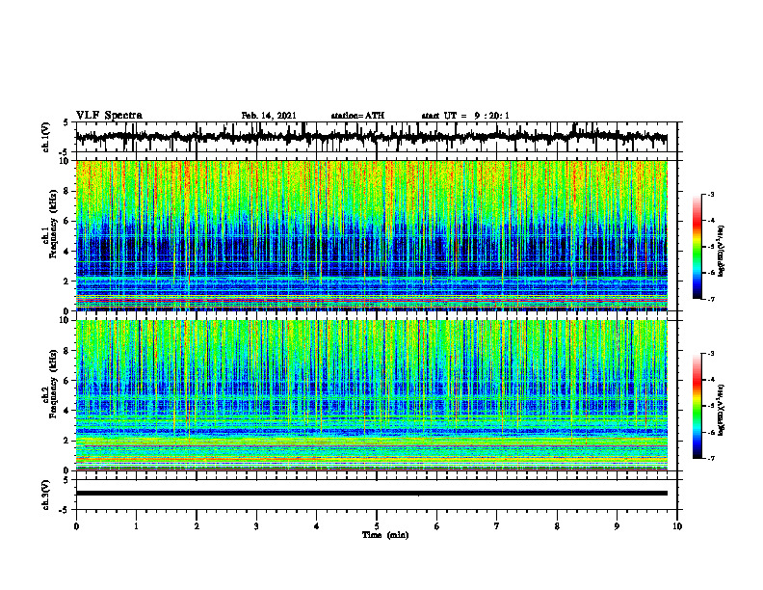Click time axis tick label "9"
This screenshot has height=590, width=763.
[x=617, y=526]
